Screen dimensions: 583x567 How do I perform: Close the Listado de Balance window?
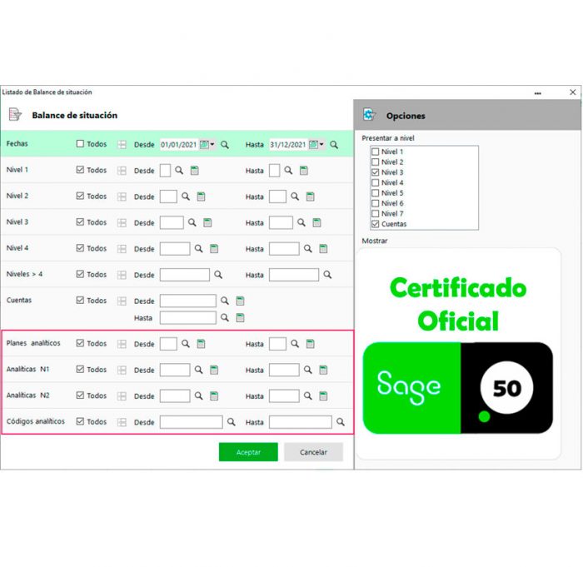pyautogui.click(x=573, y=92)
